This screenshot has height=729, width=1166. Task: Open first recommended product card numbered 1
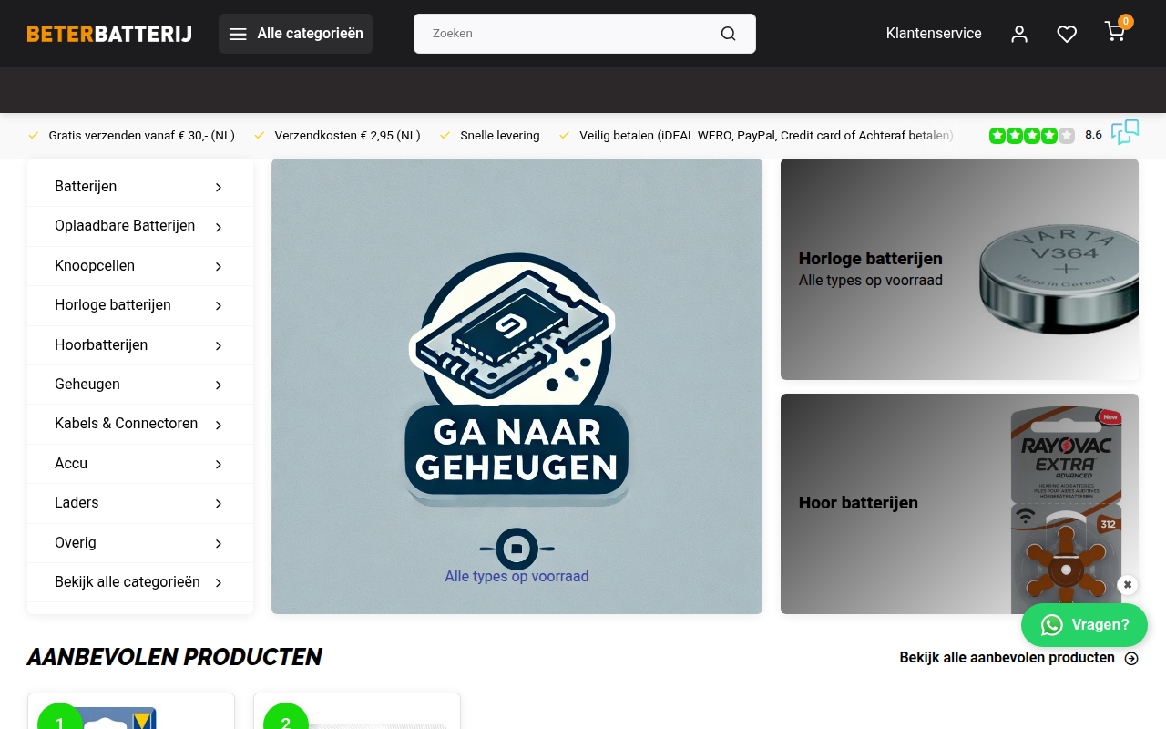point(131,712)
